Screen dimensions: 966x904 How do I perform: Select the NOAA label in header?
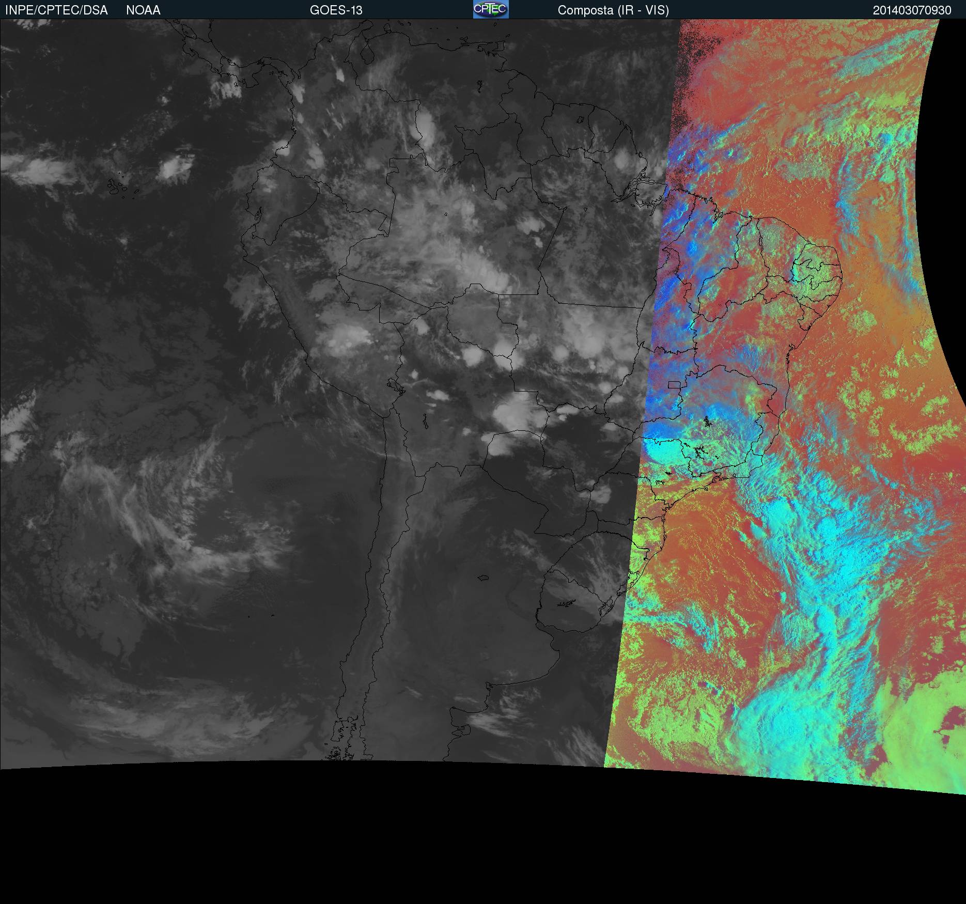[x=143, y=10]
